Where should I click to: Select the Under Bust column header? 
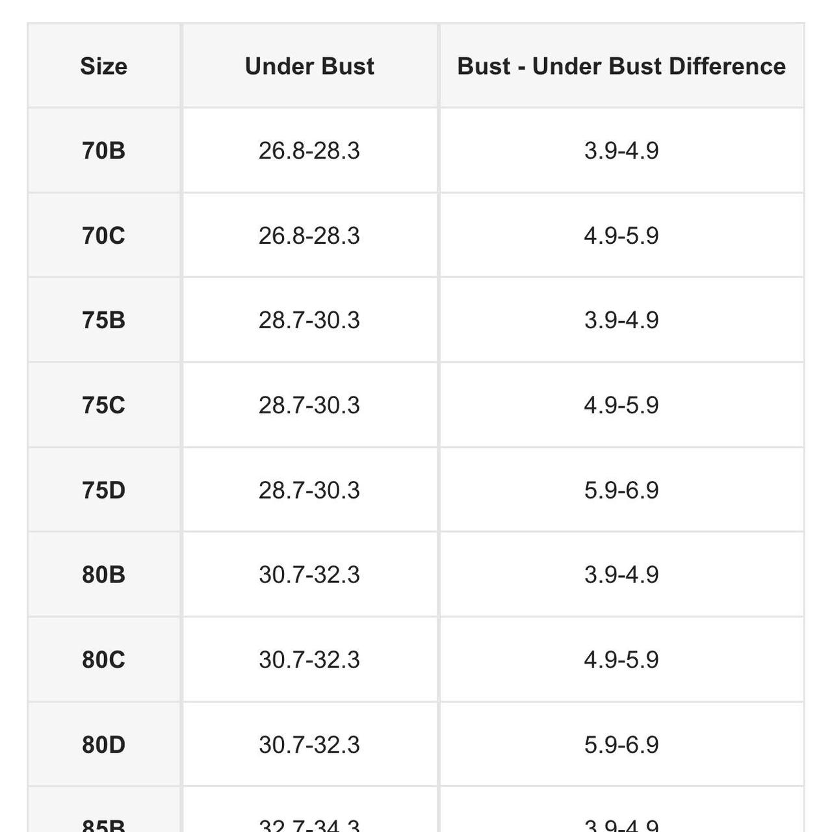[309, 66]
